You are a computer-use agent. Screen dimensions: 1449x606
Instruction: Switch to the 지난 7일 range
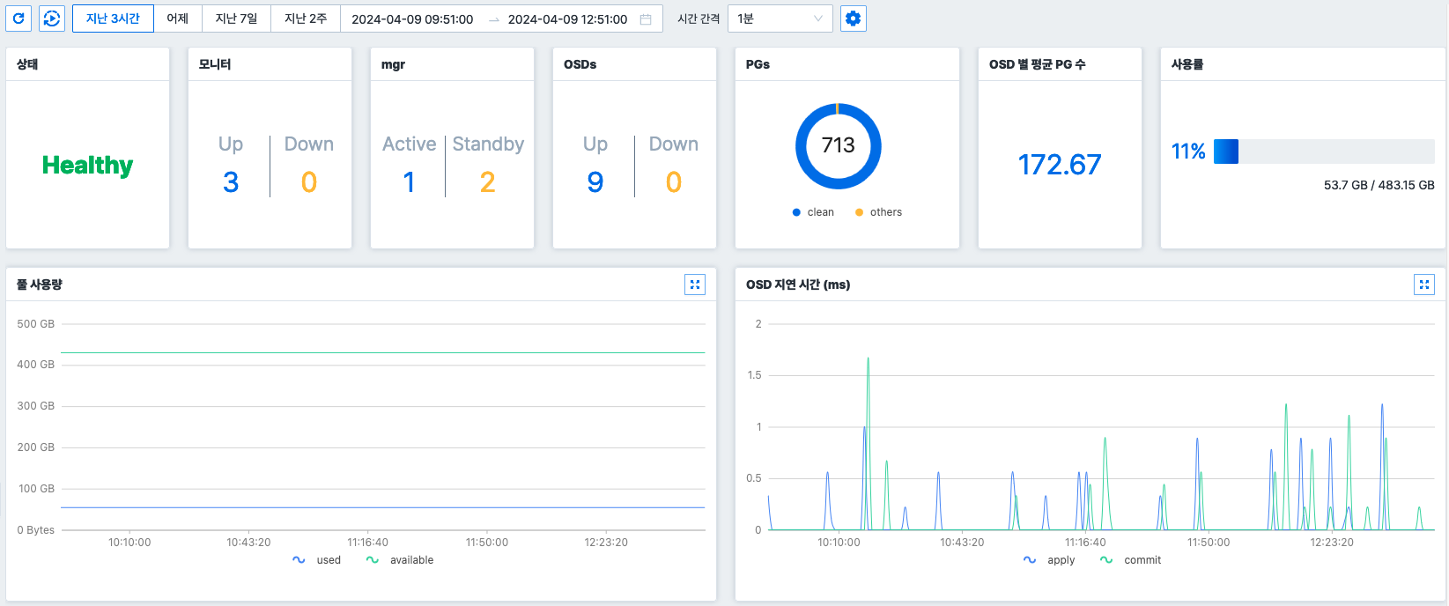[x=236, y=18]
